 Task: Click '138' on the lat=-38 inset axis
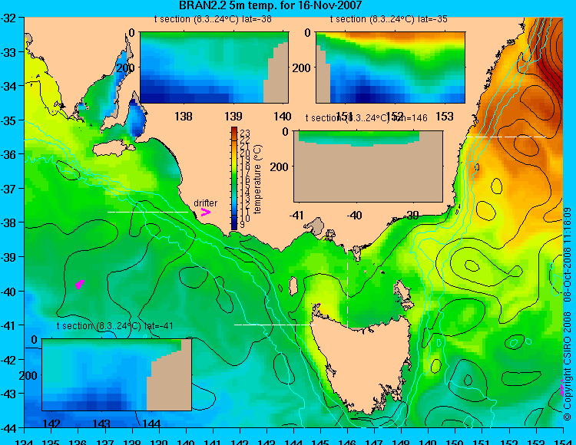coord(184,117)
